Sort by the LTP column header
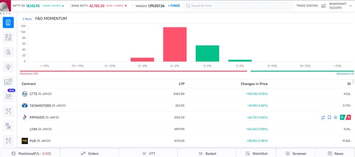355x157 pixels. click(x=182, y=84)
